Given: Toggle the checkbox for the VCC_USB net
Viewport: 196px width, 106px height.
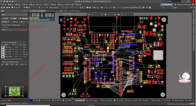Looking at the screenshot, I should (x=3, y=54).
